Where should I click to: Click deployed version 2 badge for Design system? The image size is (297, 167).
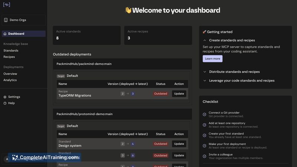(123, 144)
